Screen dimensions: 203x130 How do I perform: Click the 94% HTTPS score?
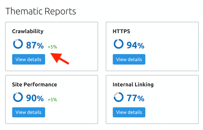click(x=135, y=46)
